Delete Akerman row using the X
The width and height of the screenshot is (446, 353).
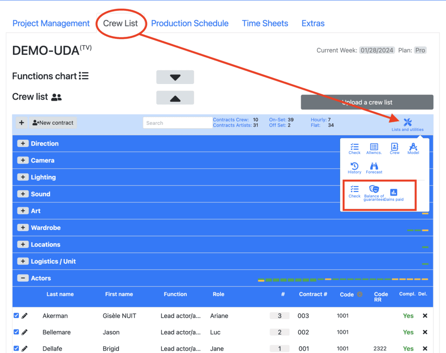click(425, 316)
